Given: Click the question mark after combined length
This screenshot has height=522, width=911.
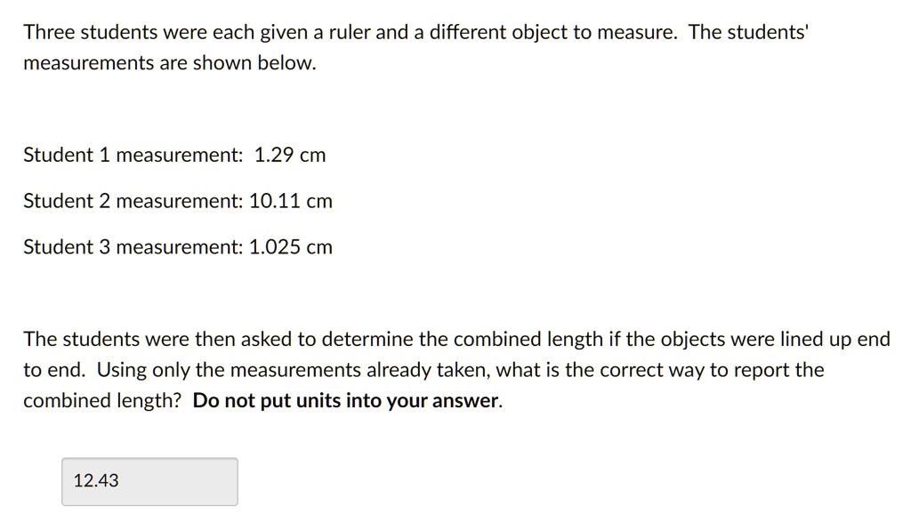Looking at the screenshot, I should [178, 400].
